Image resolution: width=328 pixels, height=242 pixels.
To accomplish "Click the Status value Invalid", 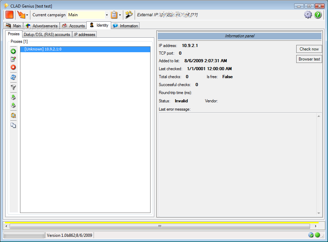I will coord(181,101).
